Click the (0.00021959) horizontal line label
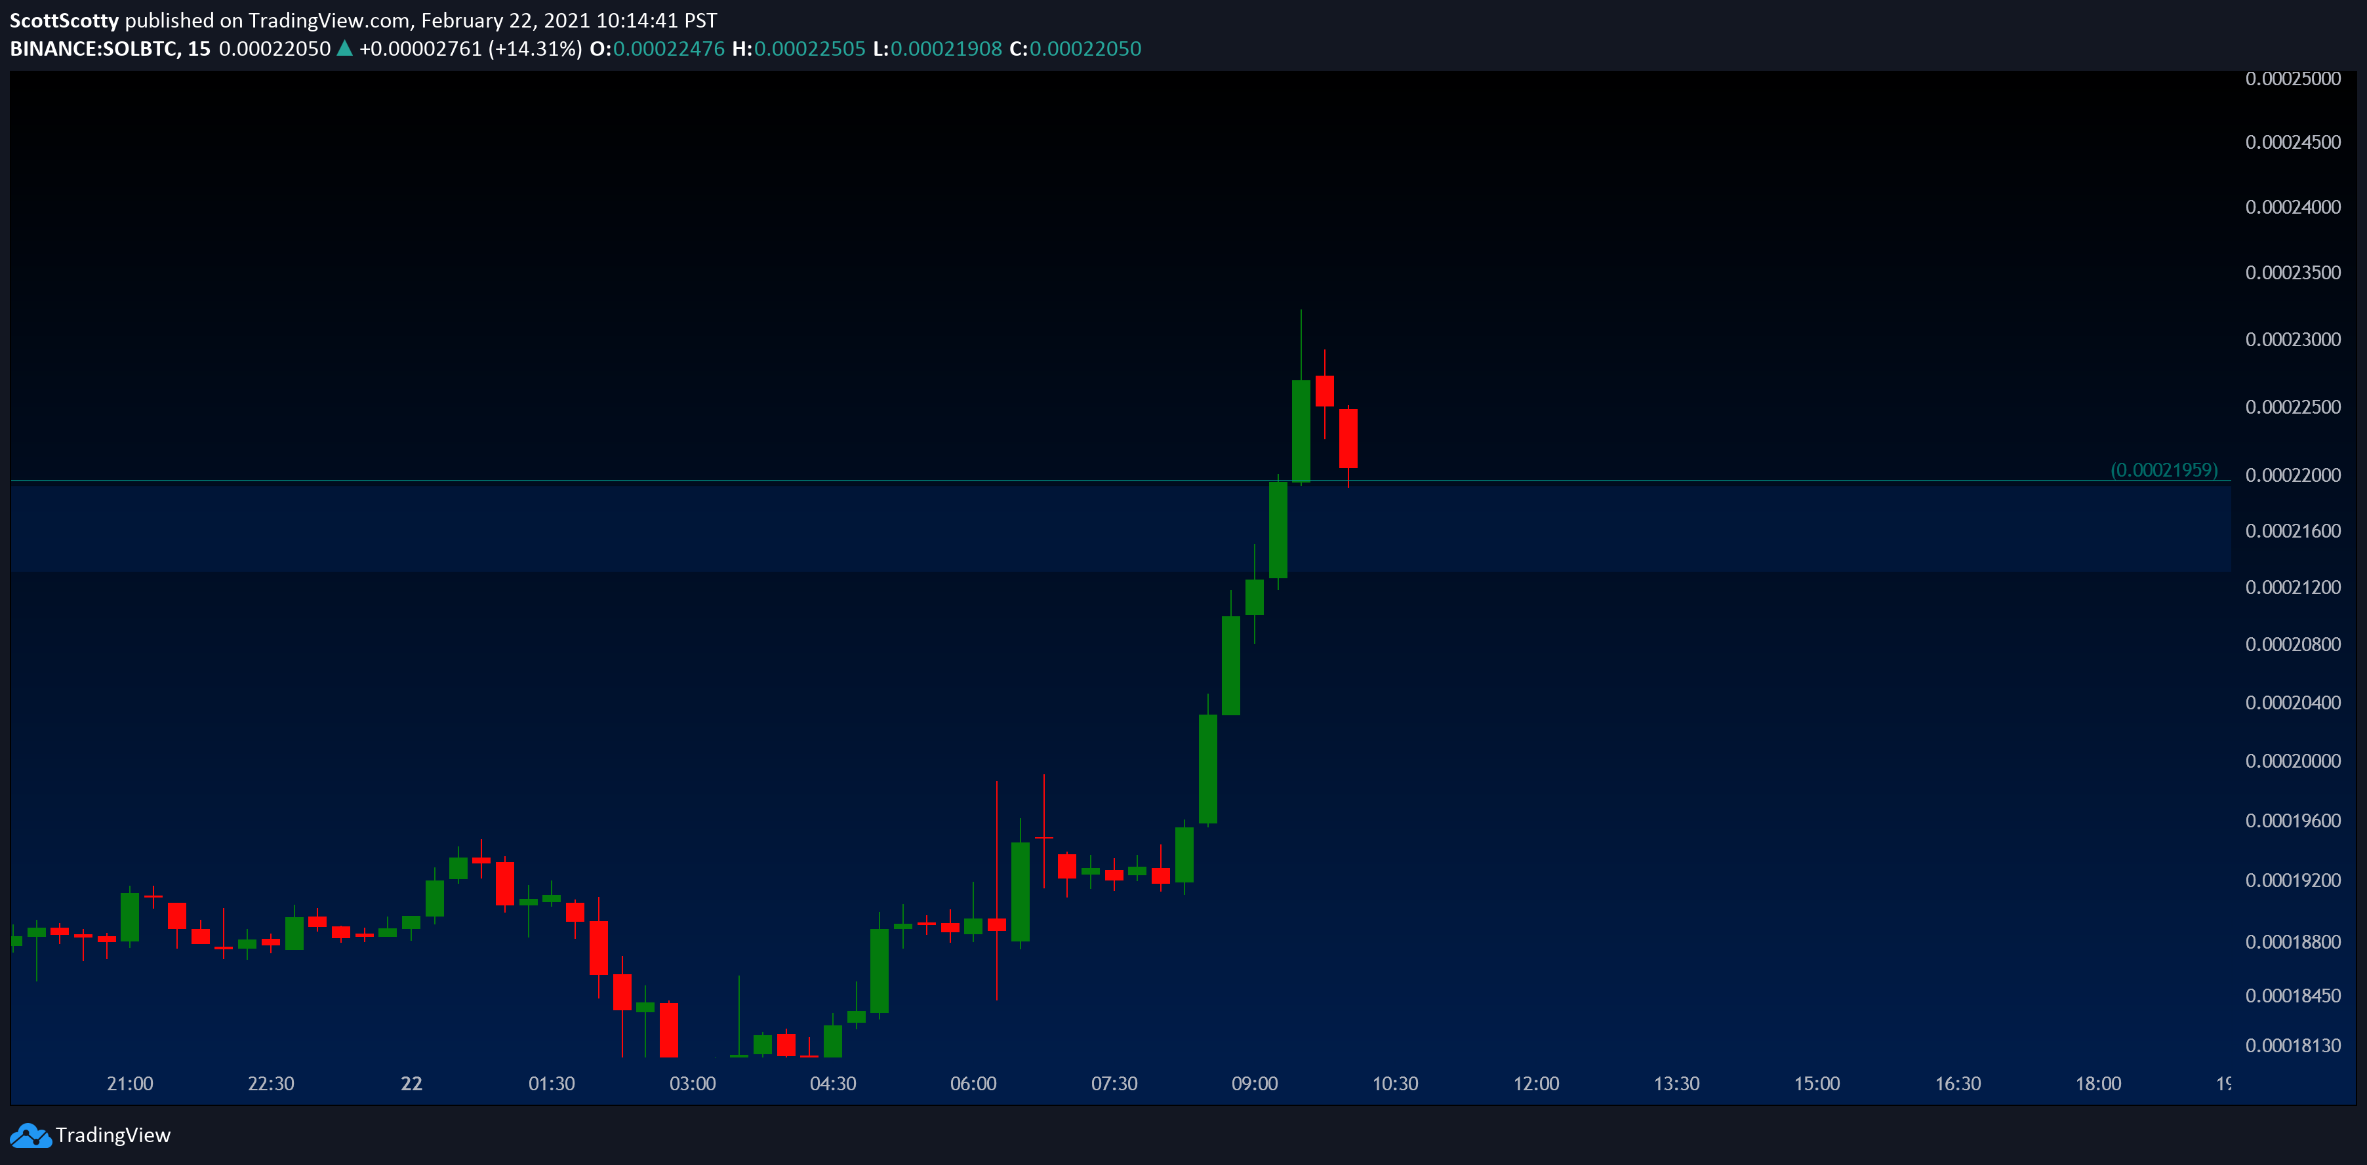This screenshot has width=2367, height=1165. click(x=2164, y=471)
